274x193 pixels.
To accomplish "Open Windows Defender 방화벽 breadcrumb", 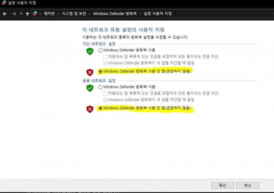I will pyautogui.click(x=115, y=14).
